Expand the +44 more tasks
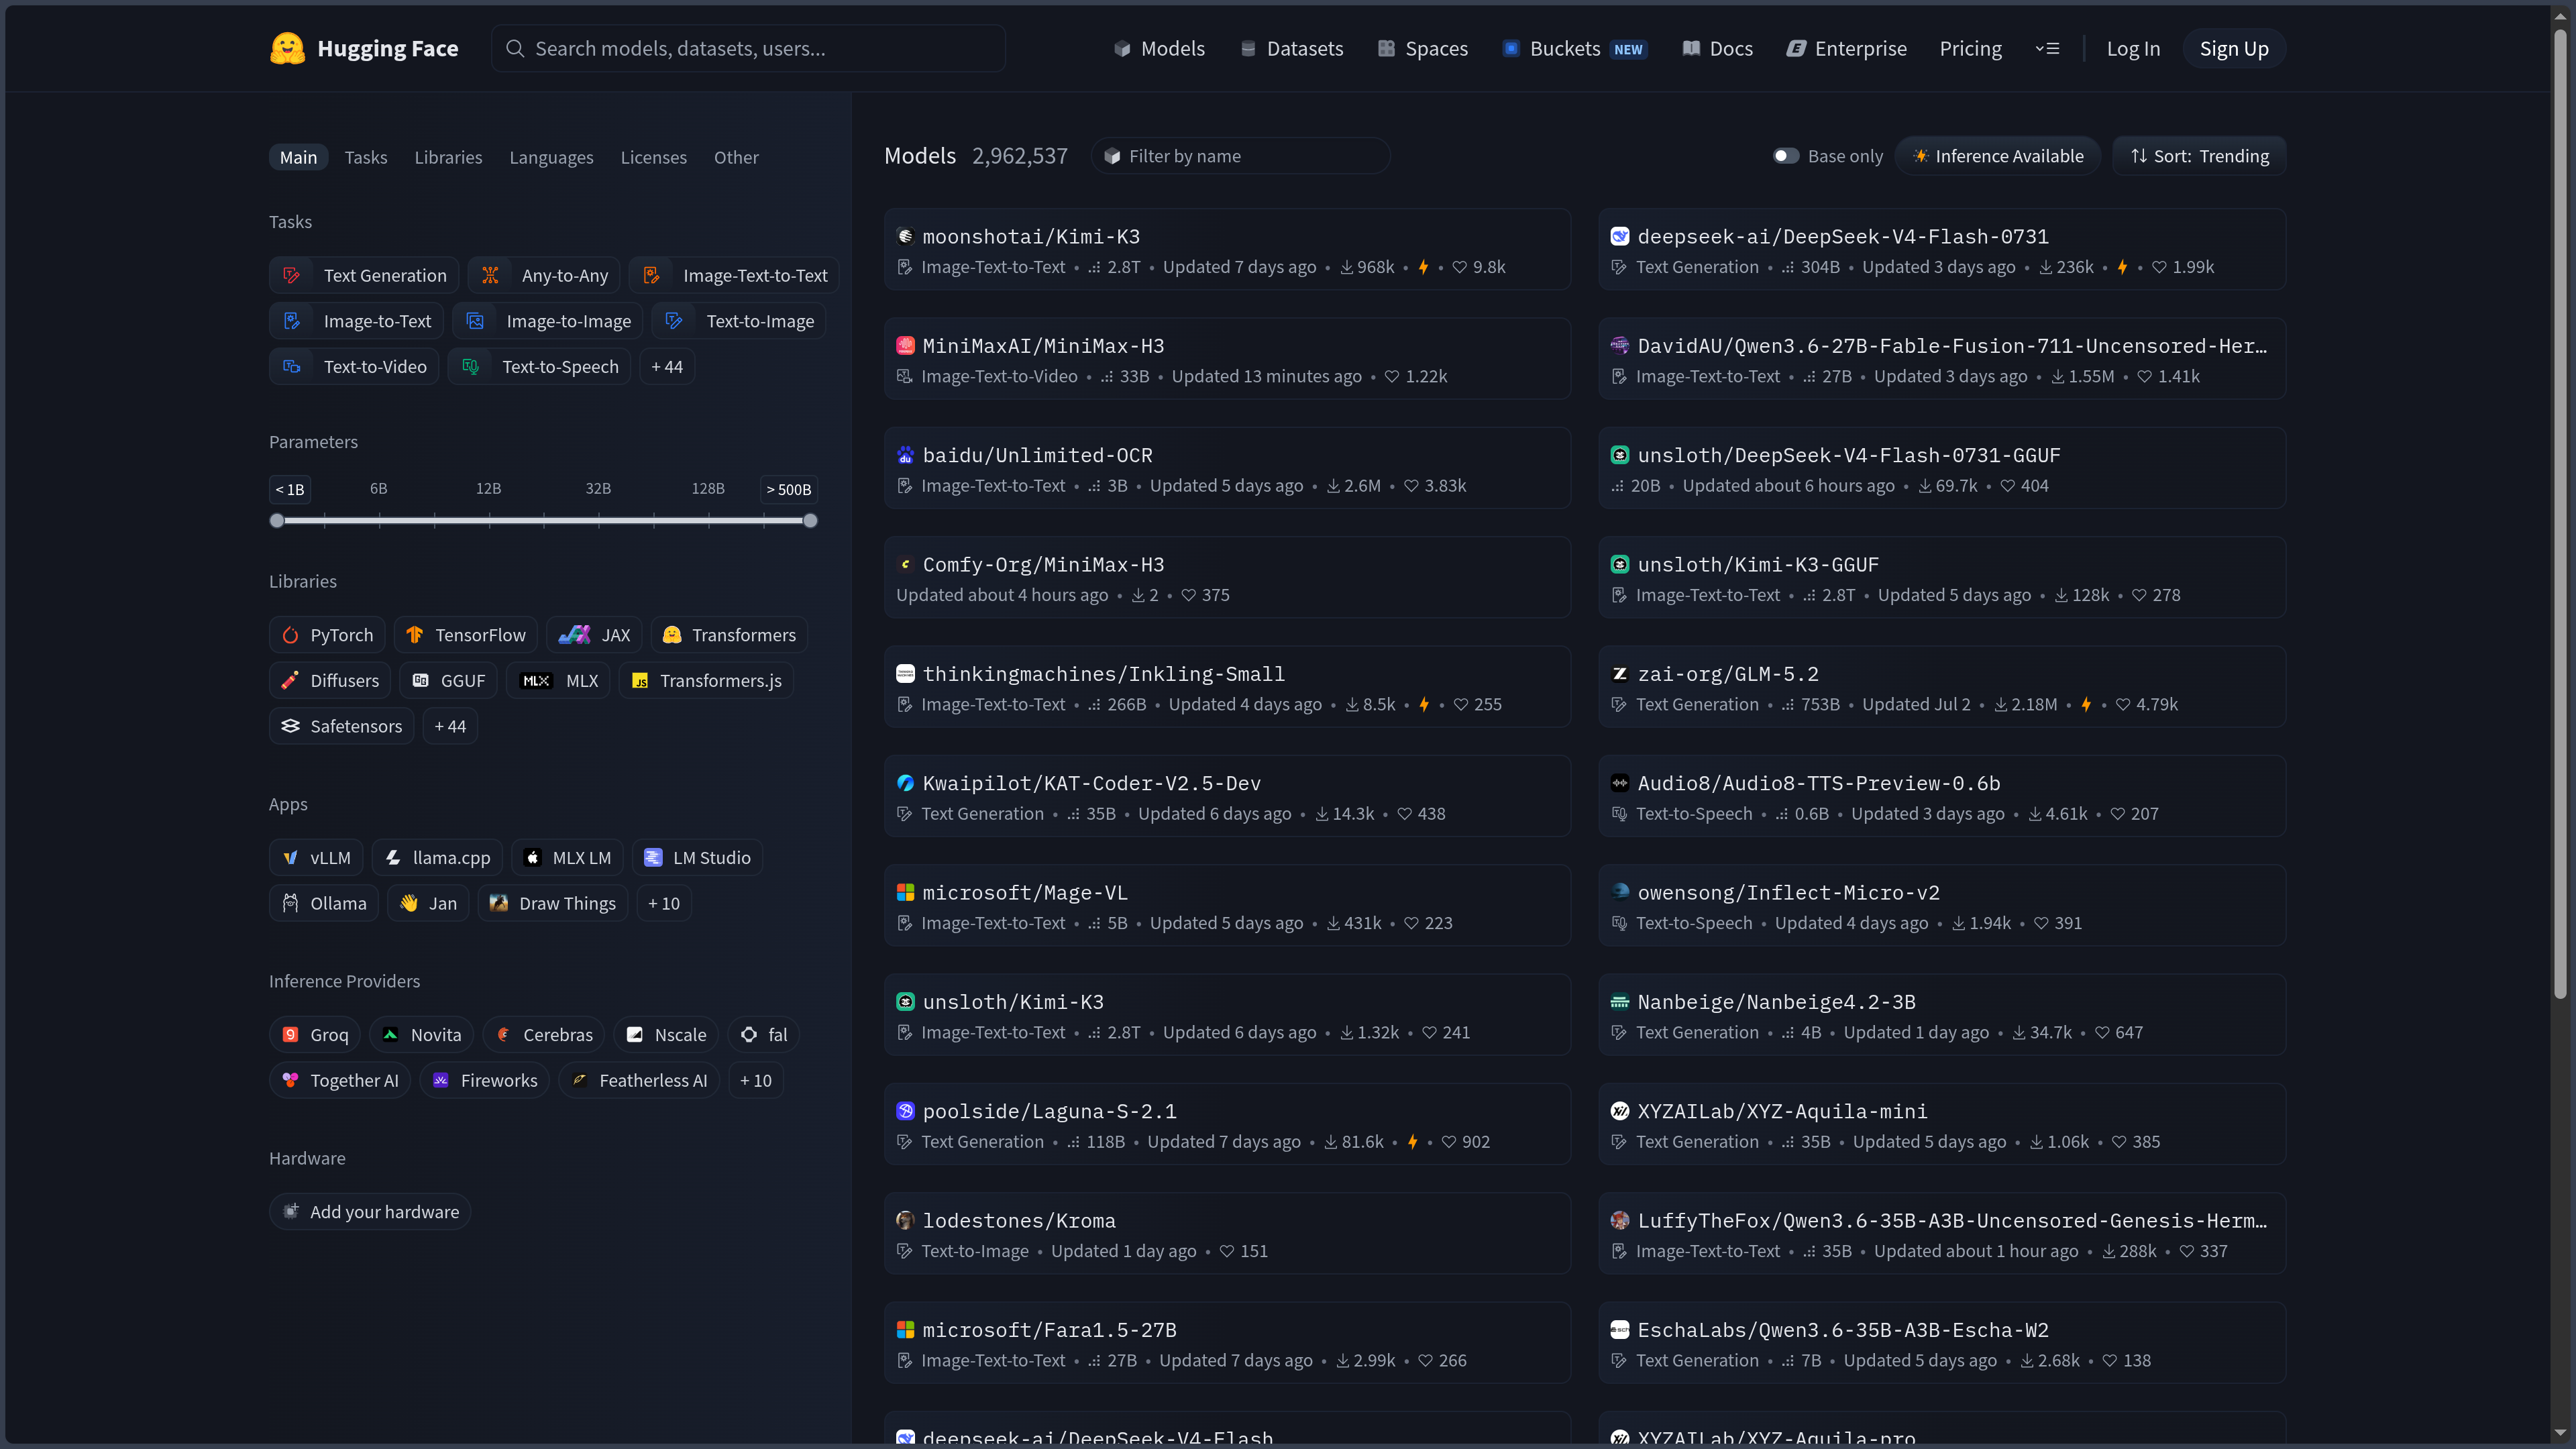Image resolution: width=2576 pixels, height=1449 pixels. (667, 367)
